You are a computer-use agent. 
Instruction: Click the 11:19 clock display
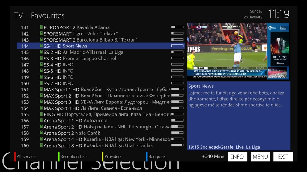point(279,14)
